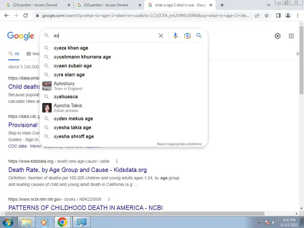
Task: Open Provisional CDC result link
Action: coord(23,125)
